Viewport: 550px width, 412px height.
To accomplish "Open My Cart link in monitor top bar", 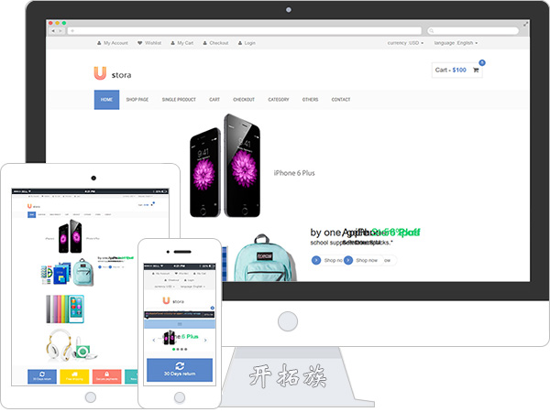I will 182,43.
